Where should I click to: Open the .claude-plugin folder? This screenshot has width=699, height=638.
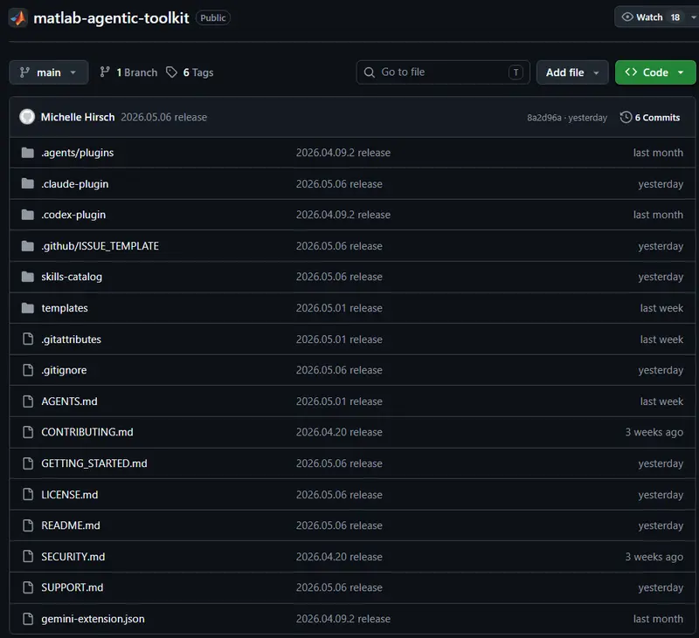75,184
